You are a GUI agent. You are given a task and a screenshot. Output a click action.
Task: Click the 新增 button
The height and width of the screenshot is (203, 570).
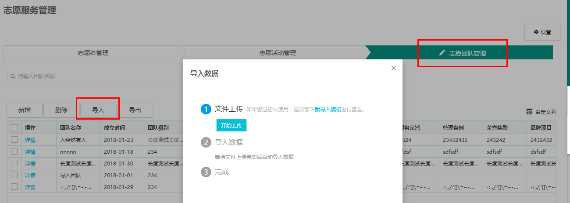(x=25, y=110)
